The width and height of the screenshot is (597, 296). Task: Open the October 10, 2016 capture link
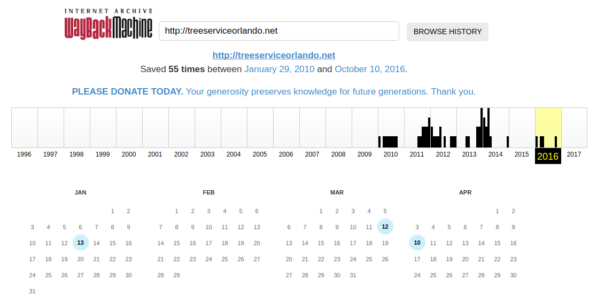pos(370,69)
